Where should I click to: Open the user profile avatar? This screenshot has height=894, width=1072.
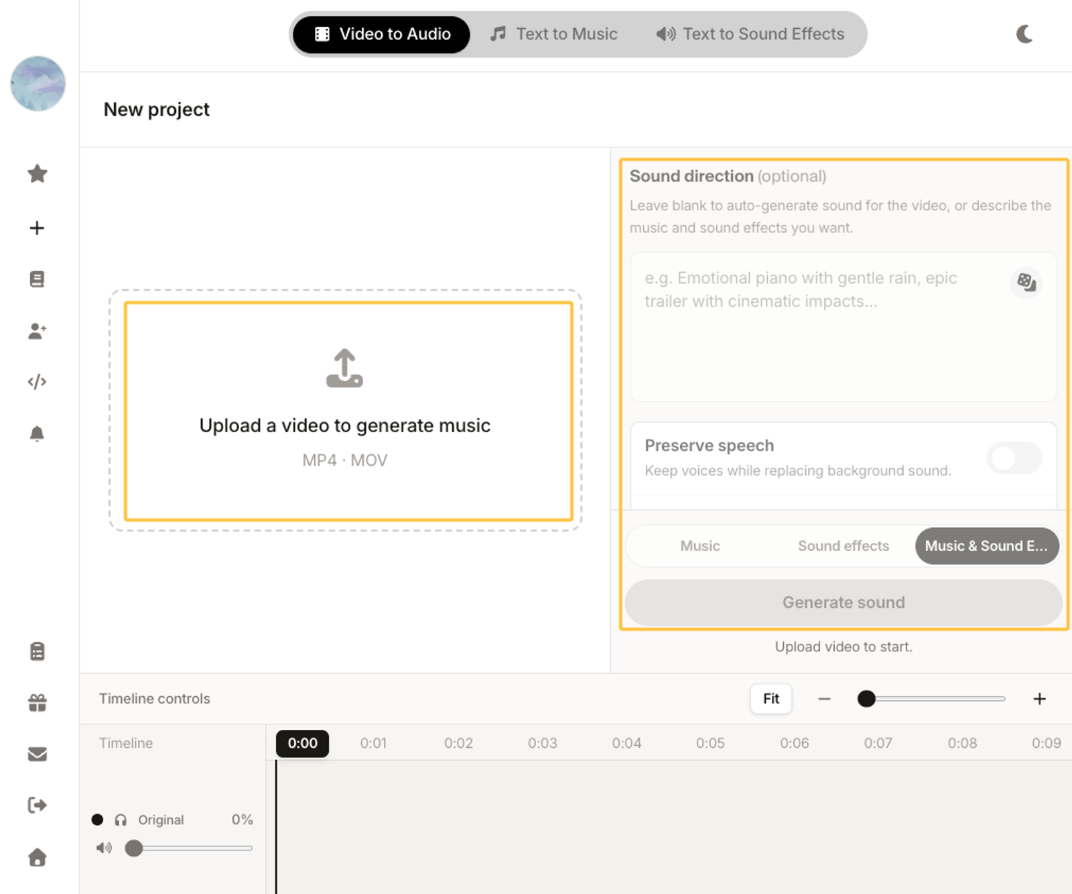38,84
